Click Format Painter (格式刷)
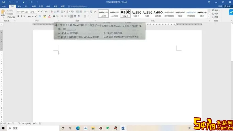Viewport: 233px width, 131px height. point(11,17)
